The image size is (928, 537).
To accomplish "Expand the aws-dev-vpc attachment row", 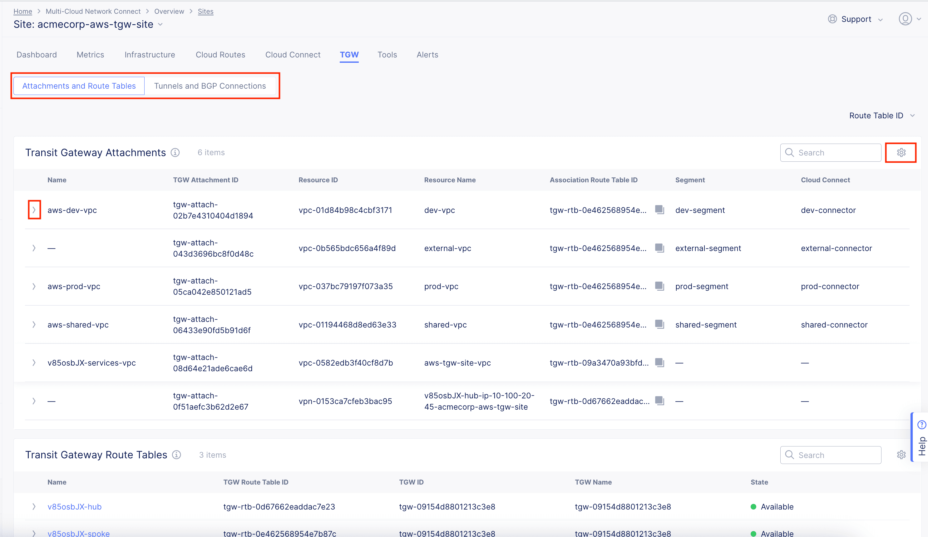I will [34, 210].
